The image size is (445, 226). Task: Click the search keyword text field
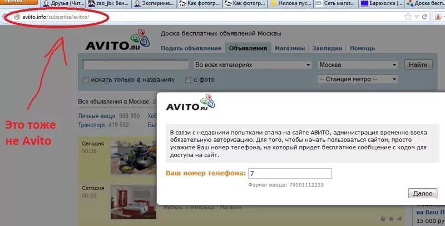tap(135, 64)
